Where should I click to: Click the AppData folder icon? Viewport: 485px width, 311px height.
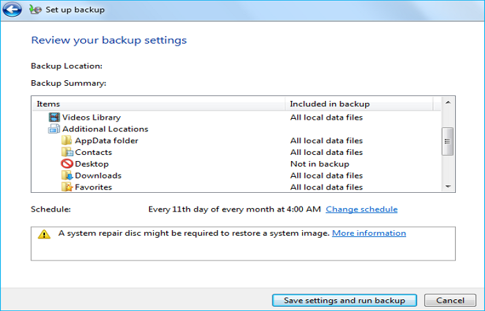click(67, 141)
